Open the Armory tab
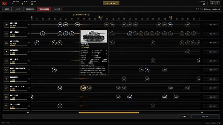This screenshot has height=125, width=223. pos(17,9)
